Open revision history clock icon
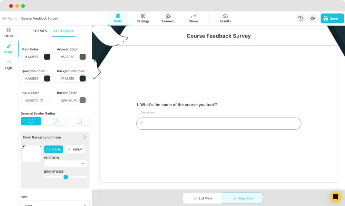 [x=300, y=19]
